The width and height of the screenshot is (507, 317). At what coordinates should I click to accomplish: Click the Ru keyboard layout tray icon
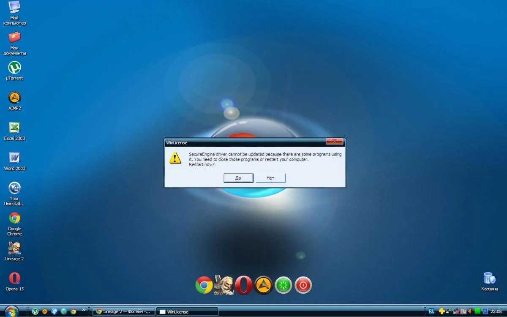[x=463, y=311]
